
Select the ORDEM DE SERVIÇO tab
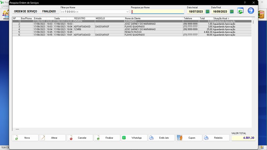tap(26, 11)
